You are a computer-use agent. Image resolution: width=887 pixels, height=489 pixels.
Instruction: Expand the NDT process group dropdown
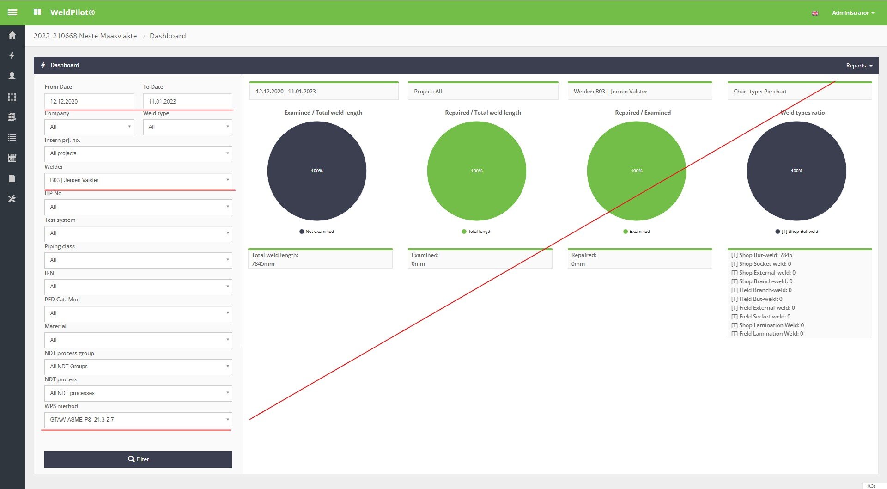click(x=138, y=367)
